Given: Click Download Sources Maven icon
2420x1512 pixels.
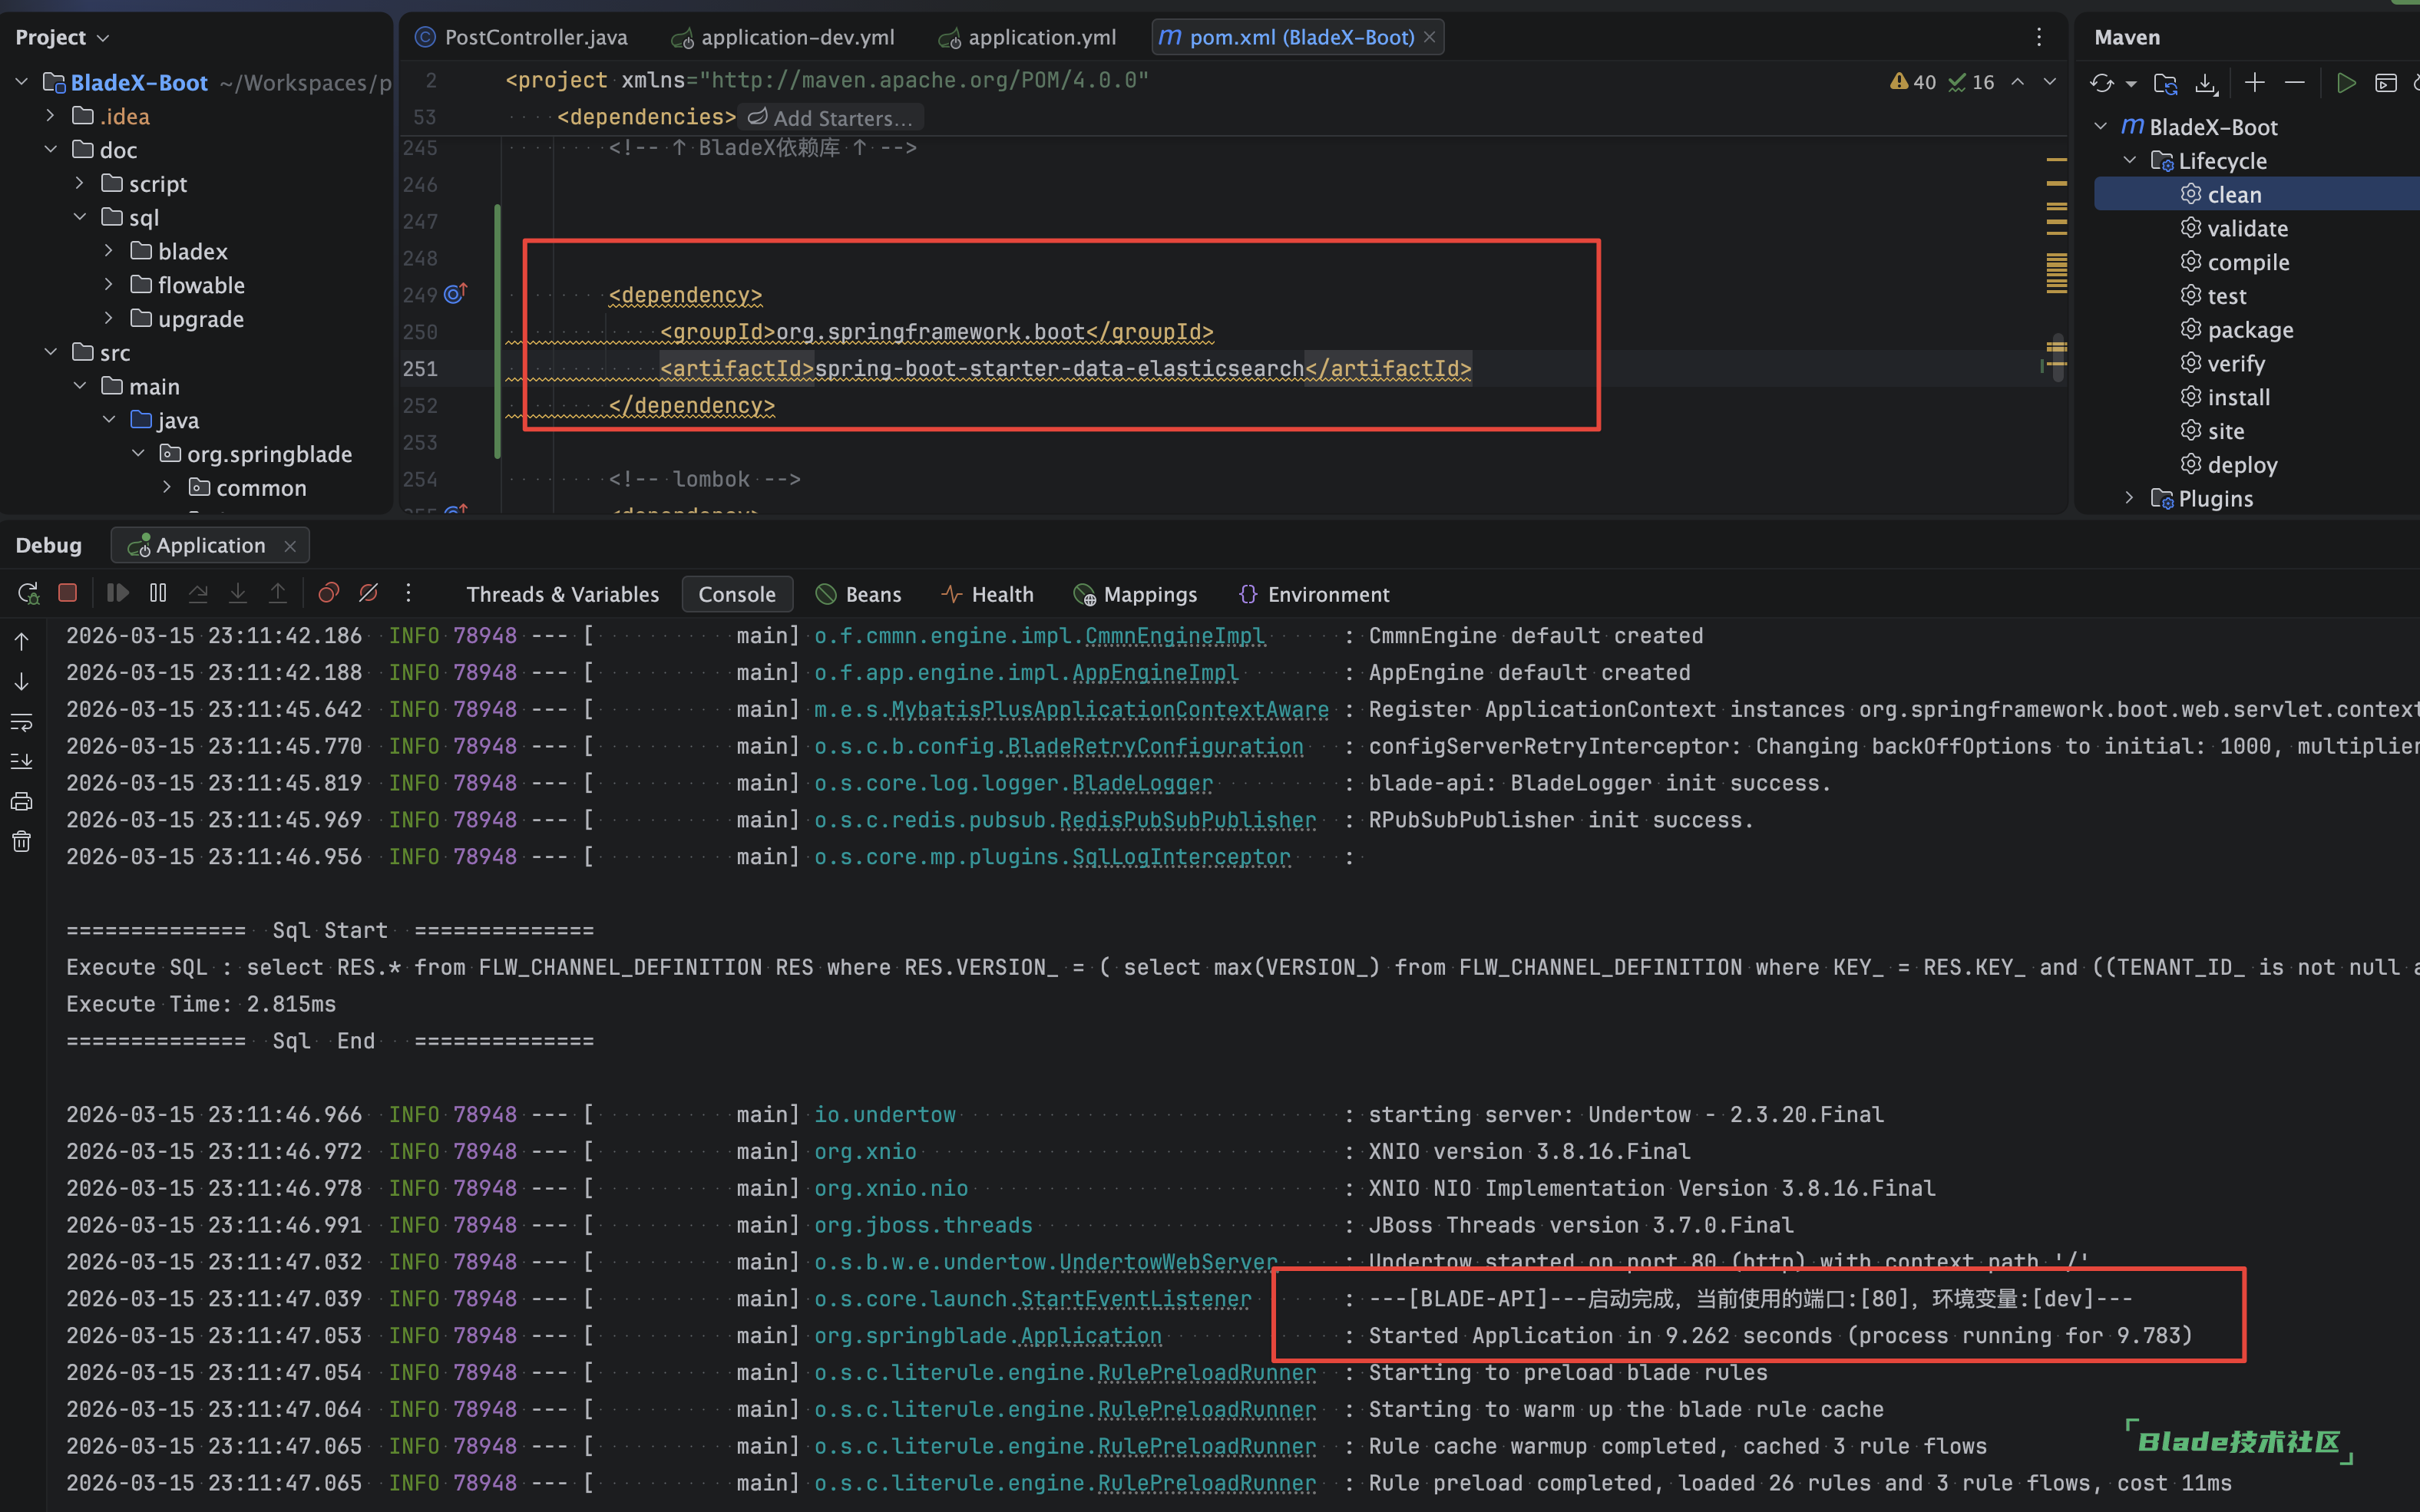Looking at the screenshot, I should tap(2206, 83).
